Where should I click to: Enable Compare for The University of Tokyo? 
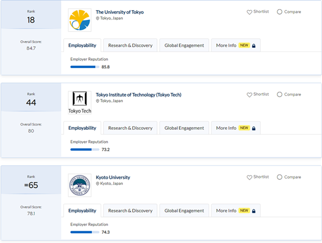click(279, 12)
